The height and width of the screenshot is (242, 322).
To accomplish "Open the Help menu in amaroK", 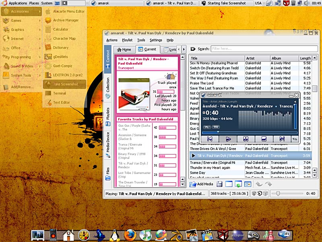I will pyautogui.click(x=170, y=40).
